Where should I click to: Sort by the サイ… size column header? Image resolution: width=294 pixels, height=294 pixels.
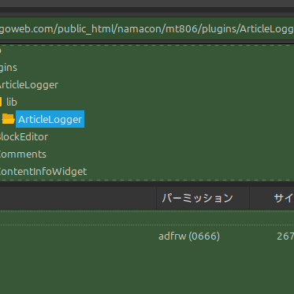pos(272,198)
